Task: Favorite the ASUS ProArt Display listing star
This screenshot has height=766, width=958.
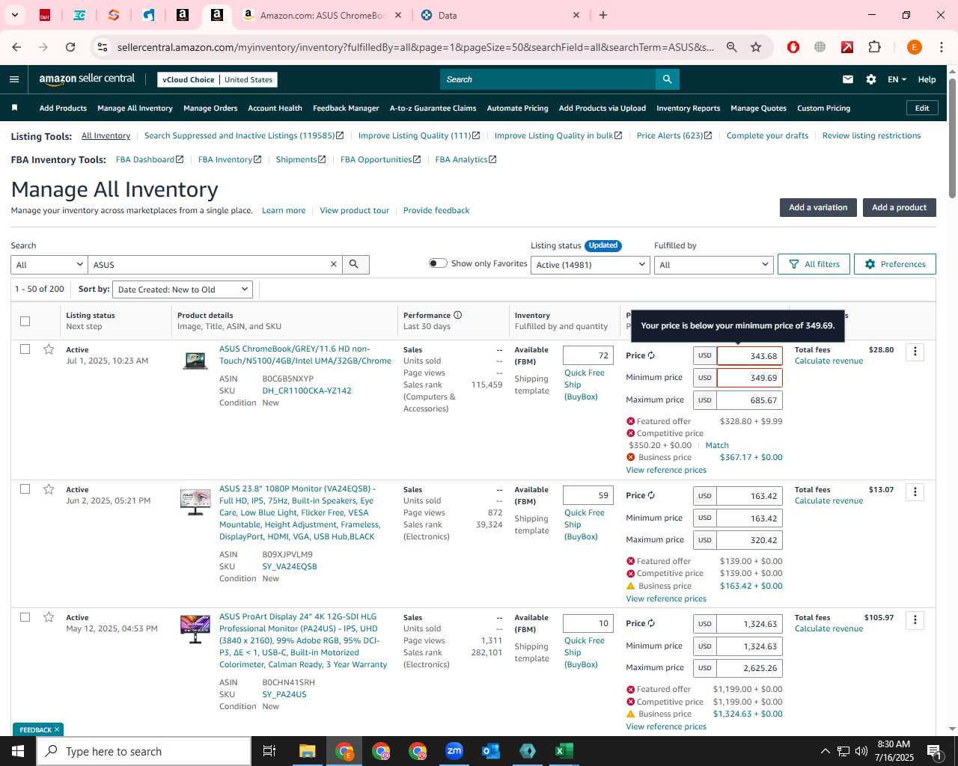Action: pos(49,617)
